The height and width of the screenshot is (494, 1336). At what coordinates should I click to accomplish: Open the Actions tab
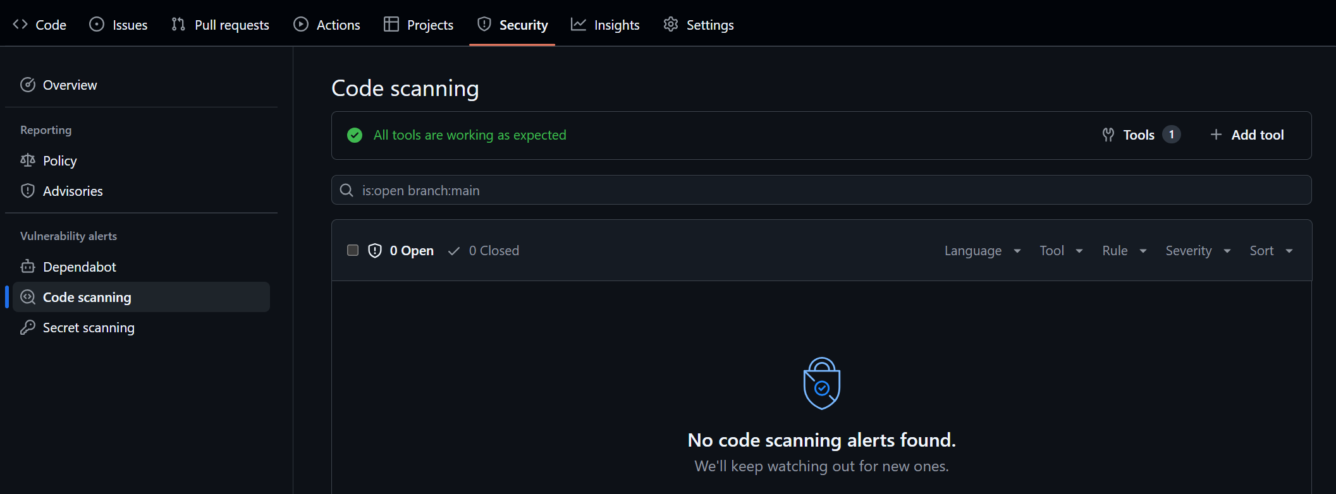pos(327,25)
